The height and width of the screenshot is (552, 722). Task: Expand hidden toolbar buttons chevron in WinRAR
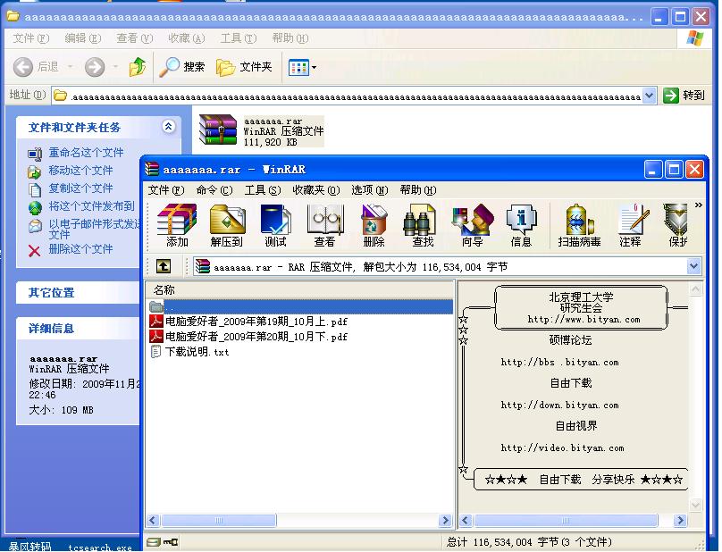(699, 205)
